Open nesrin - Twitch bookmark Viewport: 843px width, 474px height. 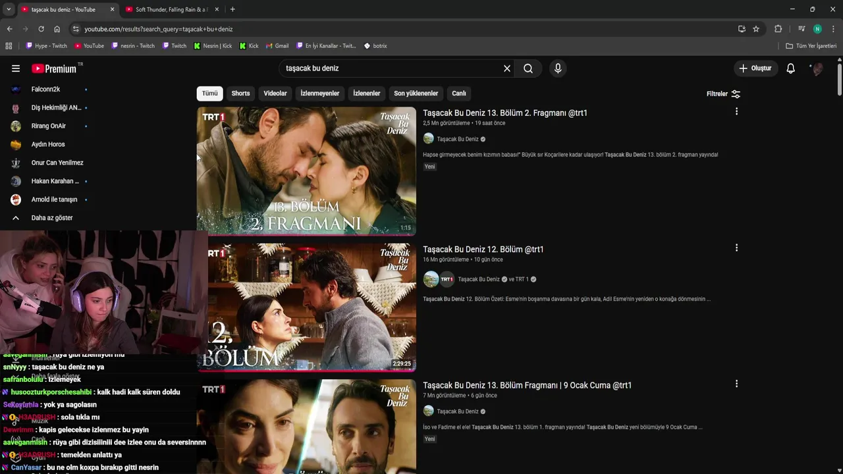[133, 46]
